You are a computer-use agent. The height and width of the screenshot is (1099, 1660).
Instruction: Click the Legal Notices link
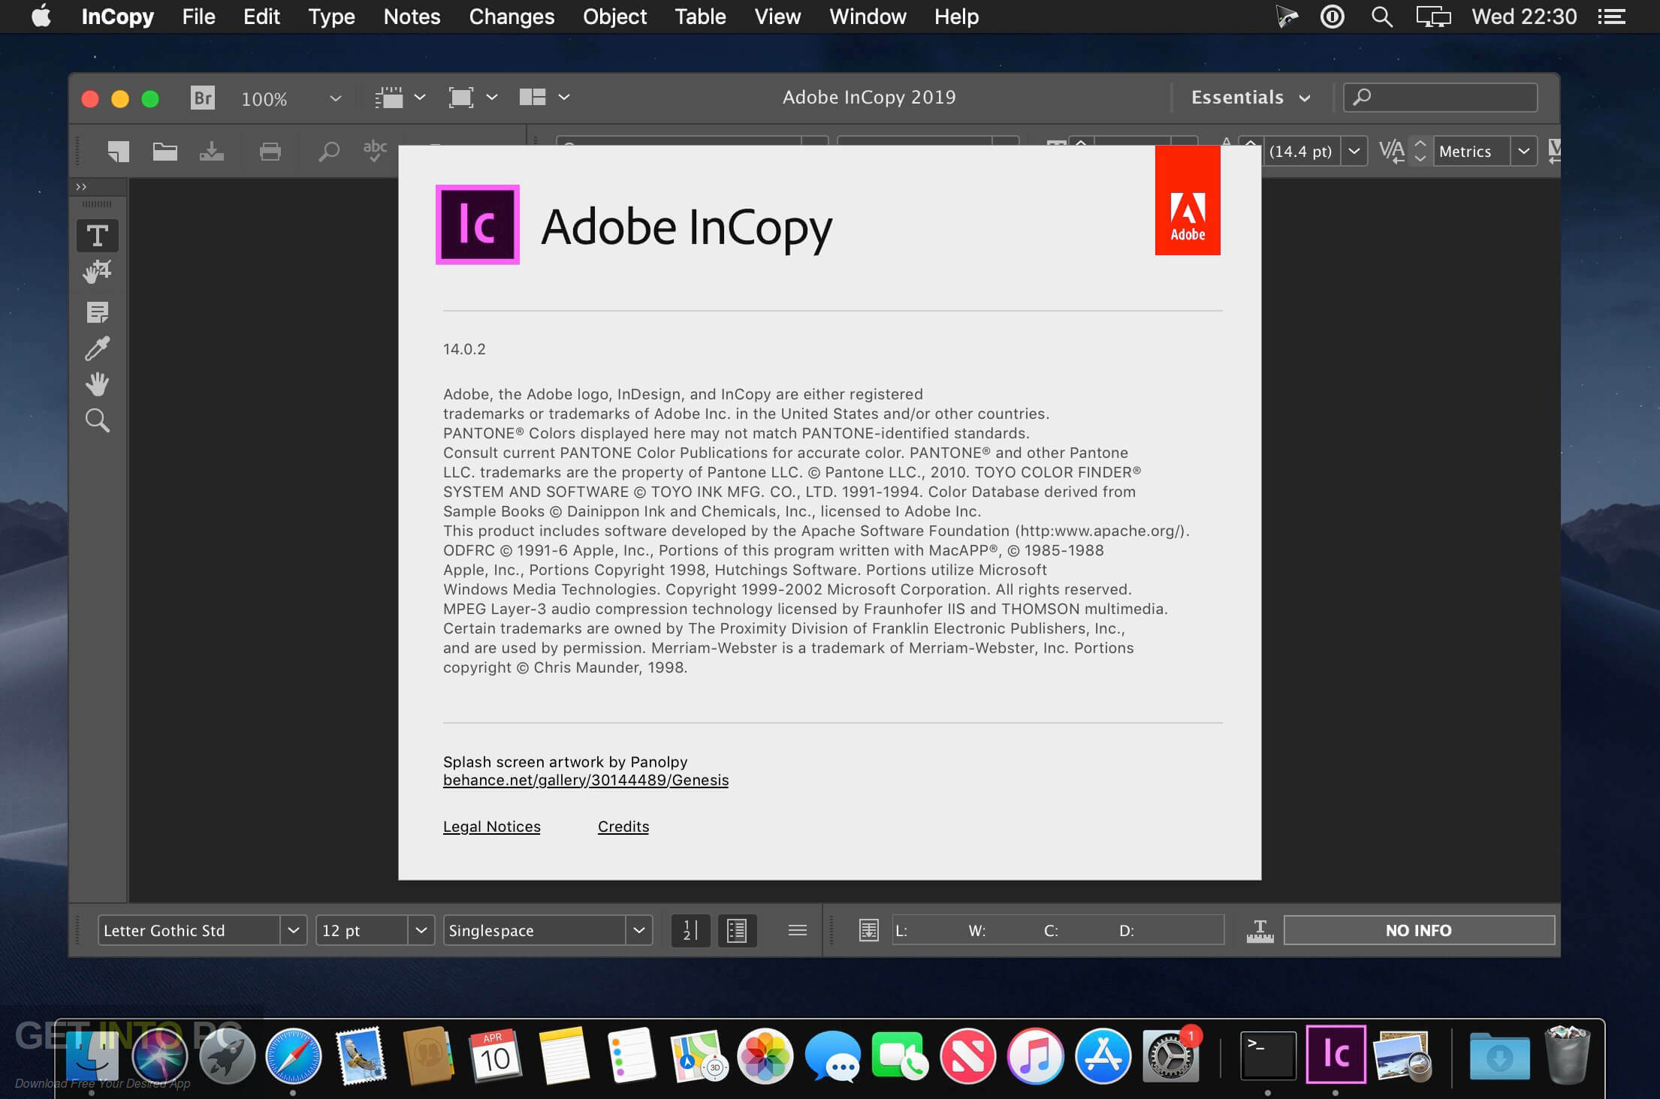490,827
